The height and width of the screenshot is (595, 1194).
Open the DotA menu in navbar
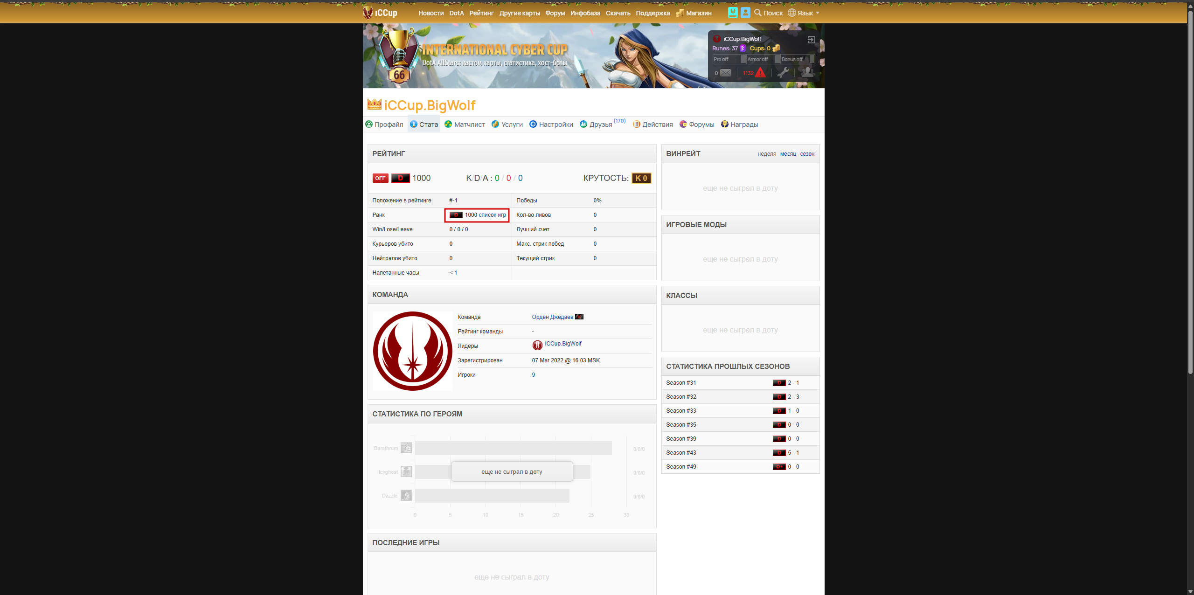coord(456,13)
